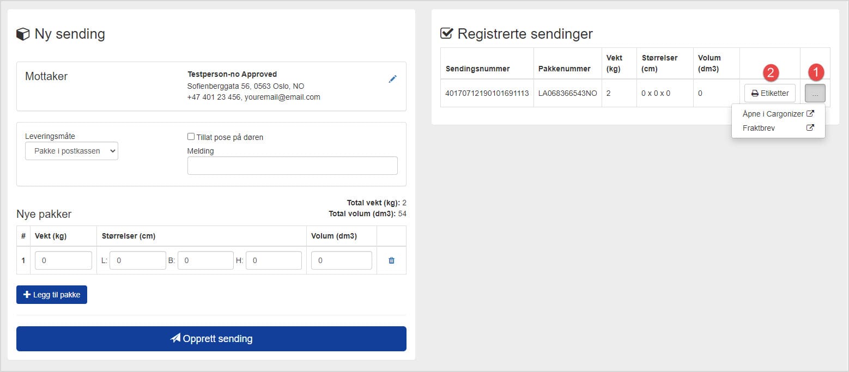849x372 pixels.
Task: Click the red number 2 marker badge
Action: pos(770,72)
